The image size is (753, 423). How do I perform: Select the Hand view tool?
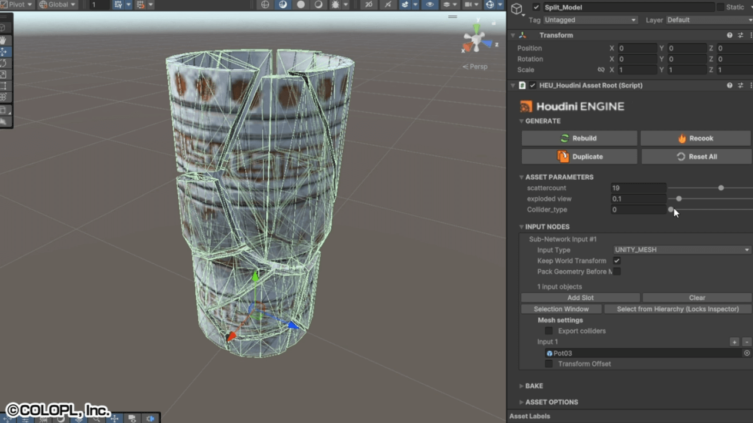(4, 40)
